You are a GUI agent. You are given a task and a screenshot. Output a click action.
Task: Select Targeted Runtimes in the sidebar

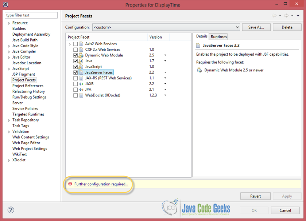pos(28,114)
